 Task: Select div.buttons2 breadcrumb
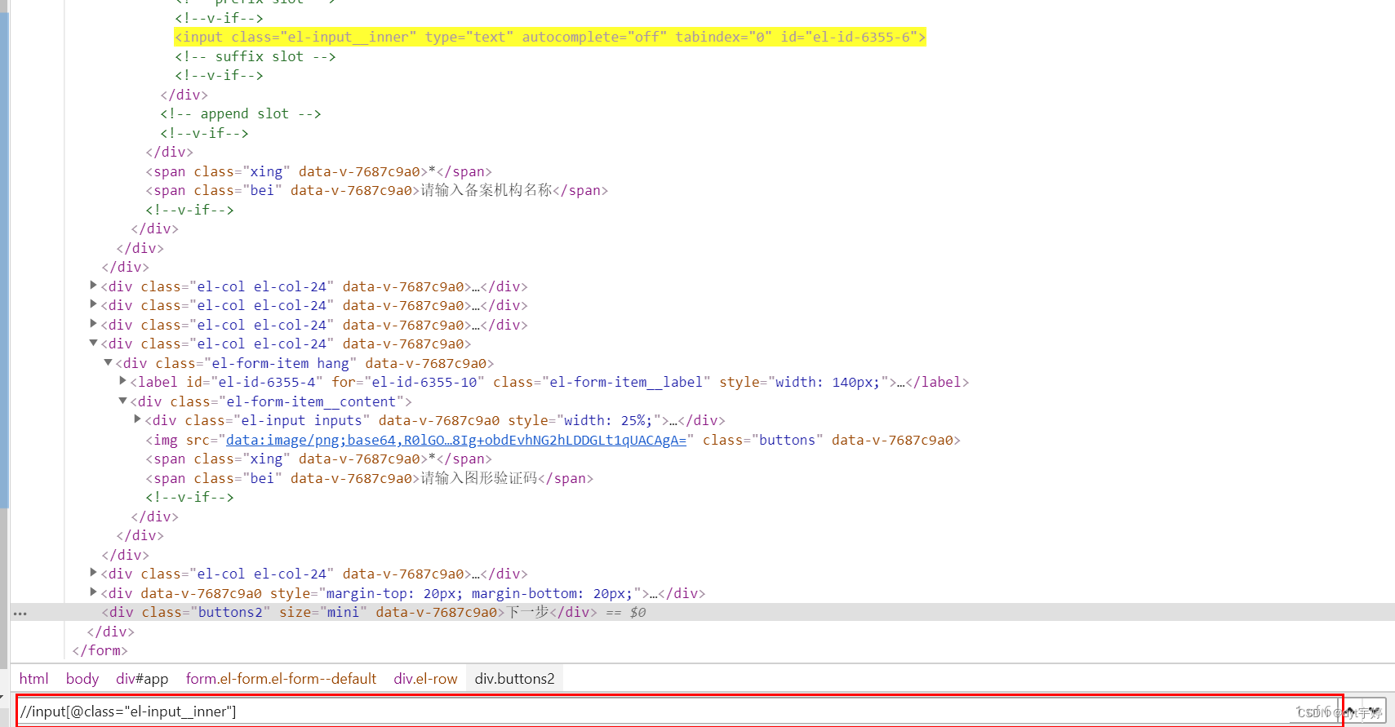click(514, 679)
